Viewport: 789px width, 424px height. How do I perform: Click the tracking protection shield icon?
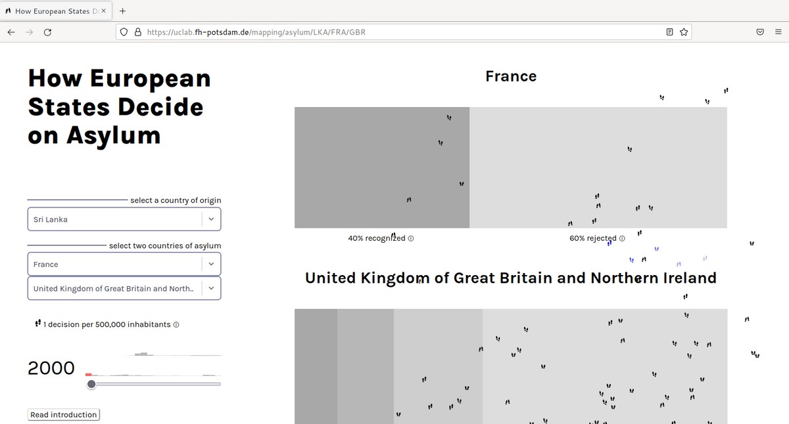coord(124,32)
